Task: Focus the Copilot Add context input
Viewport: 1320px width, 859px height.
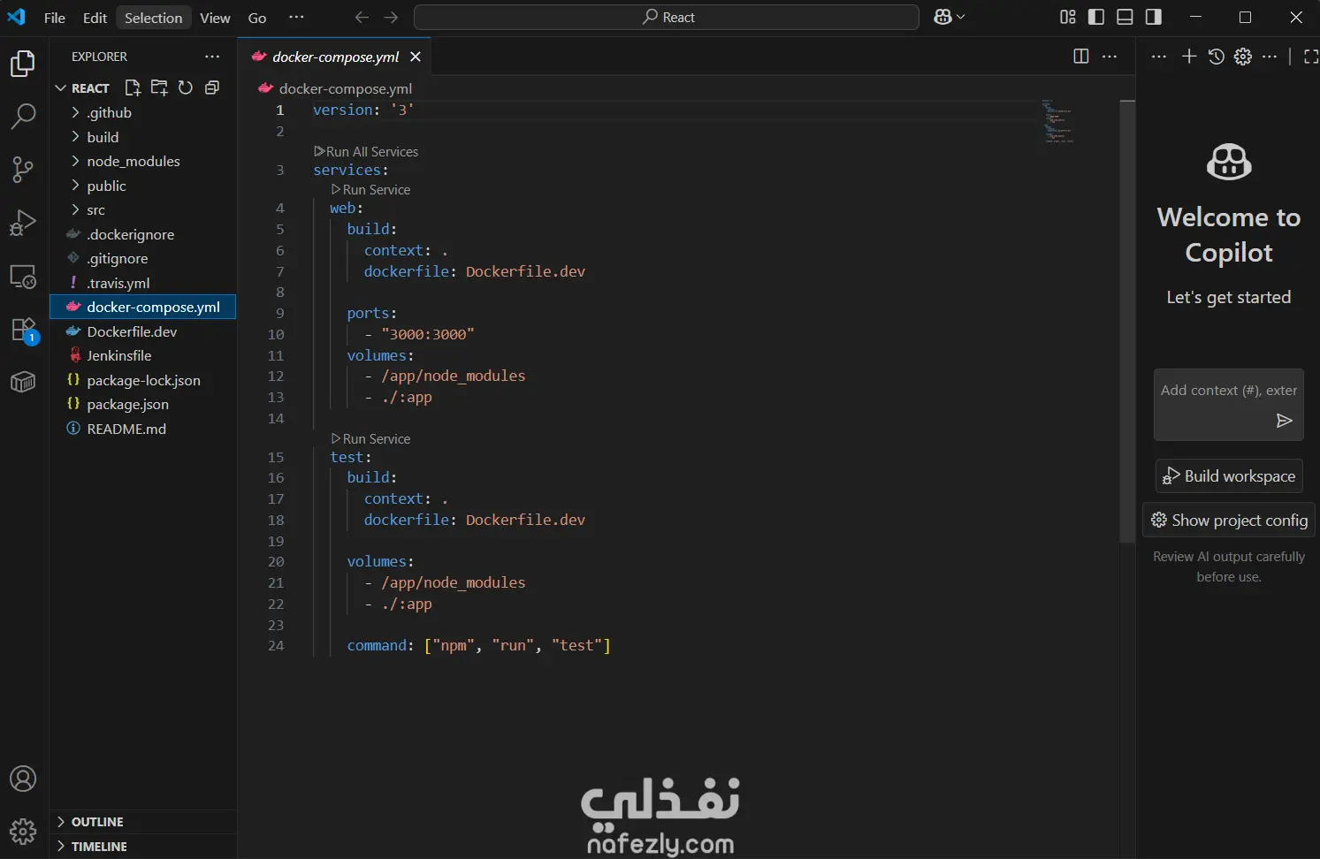Action: [x=1229, y=391]
